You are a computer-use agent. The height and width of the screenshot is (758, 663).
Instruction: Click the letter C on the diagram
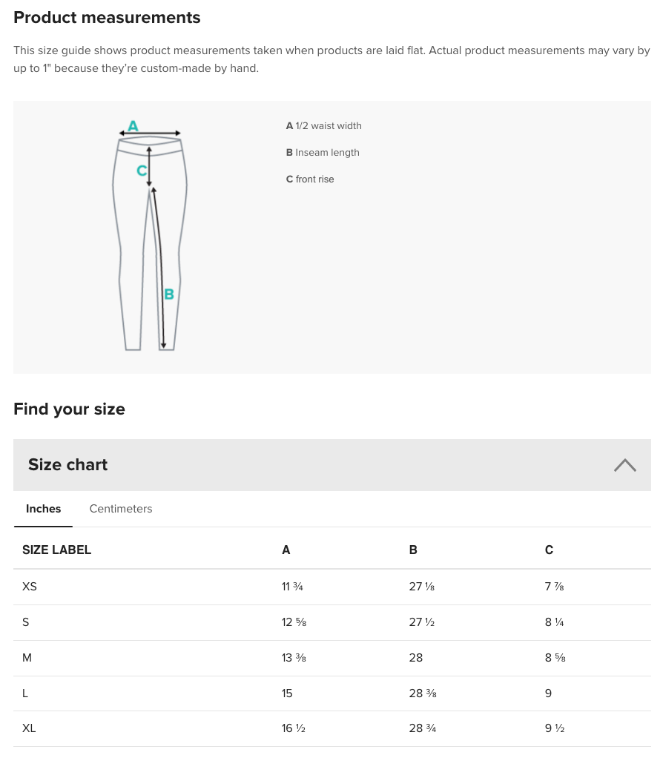(x=142, y=170)
